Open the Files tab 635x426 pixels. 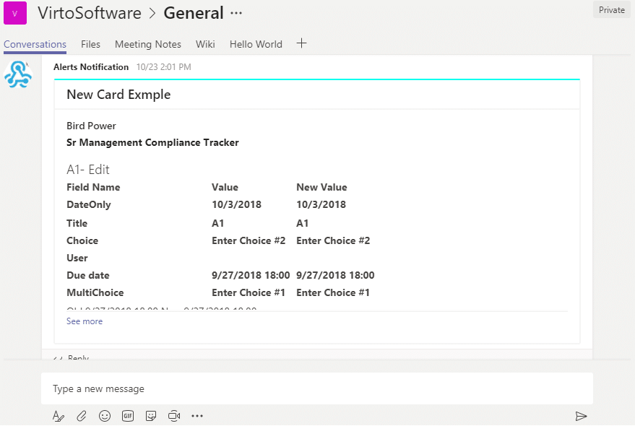pos(90,44)
